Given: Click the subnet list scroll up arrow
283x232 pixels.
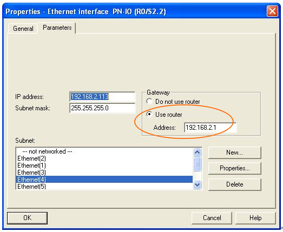Looking at the screenshot, I should coord(197,153).
